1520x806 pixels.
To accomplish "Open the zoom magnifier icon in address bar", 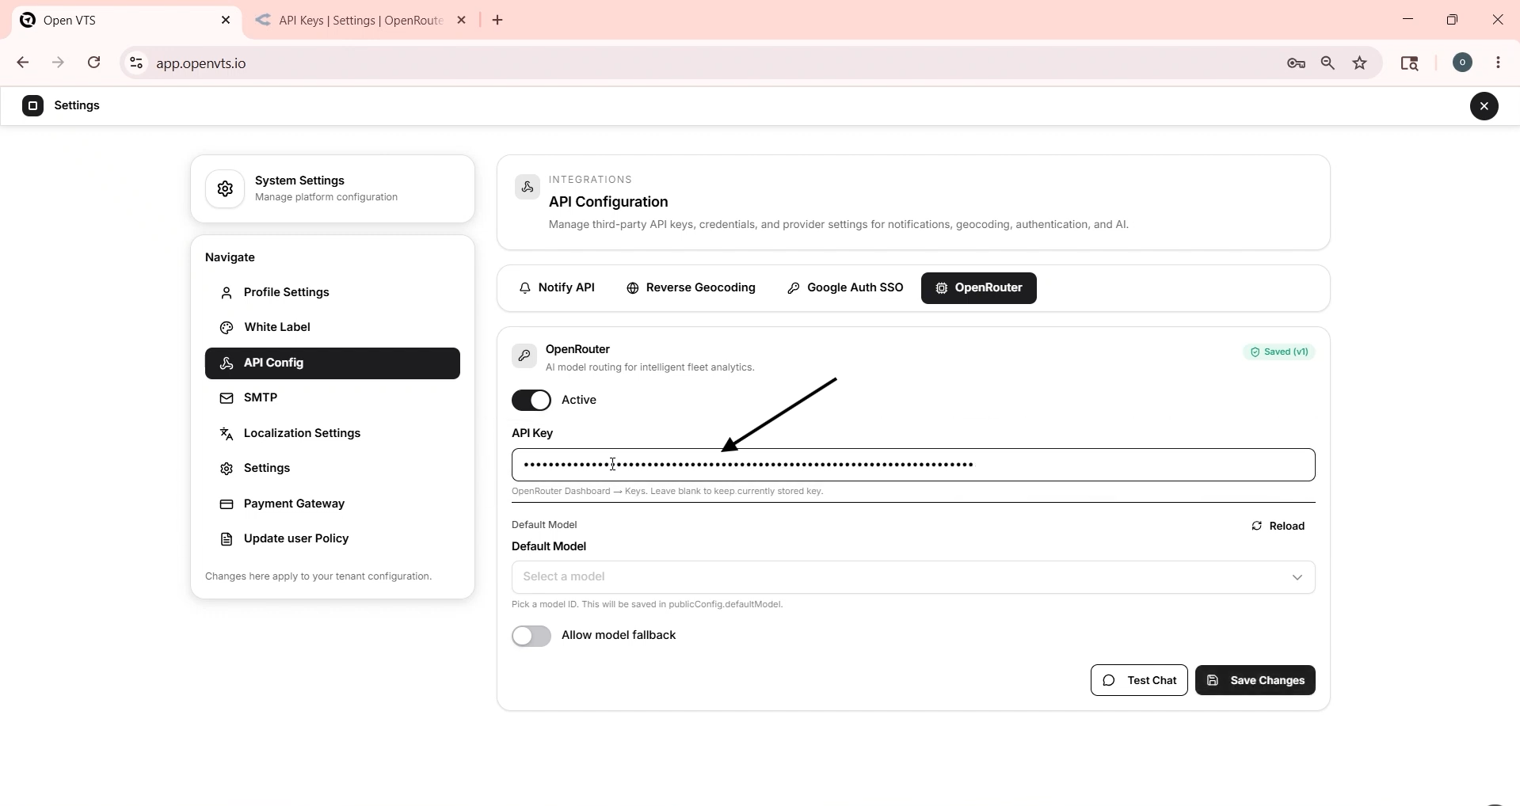I will (1328, 63).
